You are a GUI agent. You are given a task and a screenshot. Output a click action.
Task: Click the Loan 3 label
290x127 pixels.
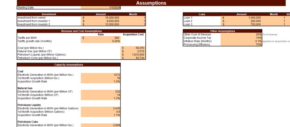[x=188, y=24]
